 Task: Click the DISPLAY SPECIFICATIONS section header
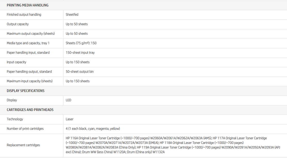point(25,91)
